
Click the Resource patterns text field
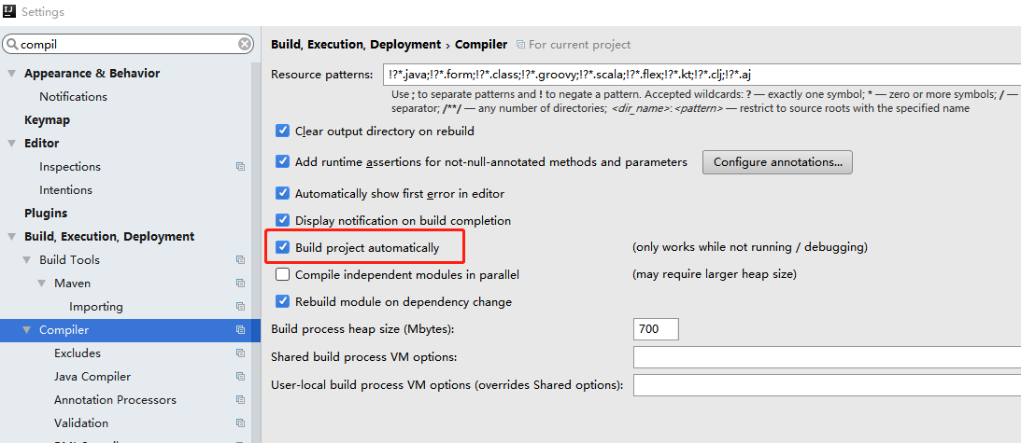pos(701,75)
